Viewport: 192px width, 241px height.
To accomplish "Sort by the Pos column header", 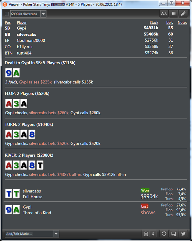I will (8, 23).
